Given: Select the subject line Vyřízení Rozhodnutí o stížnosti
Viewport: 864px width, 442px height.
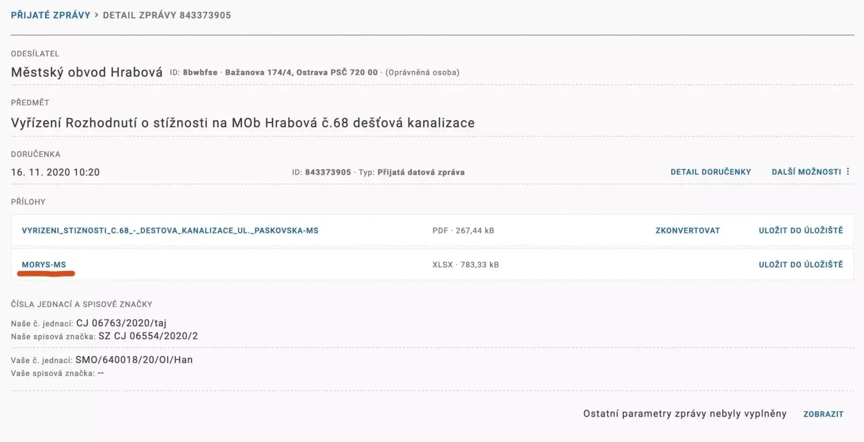Looking at the screenshot, I should [x=242, y=123].
